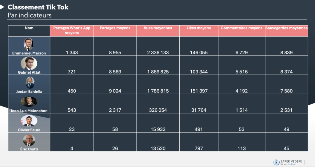315x167 pixels.
Task: Click the white arrow beside Classement Tik Tok
Action: pyautogui.click(x=2, y=7)
